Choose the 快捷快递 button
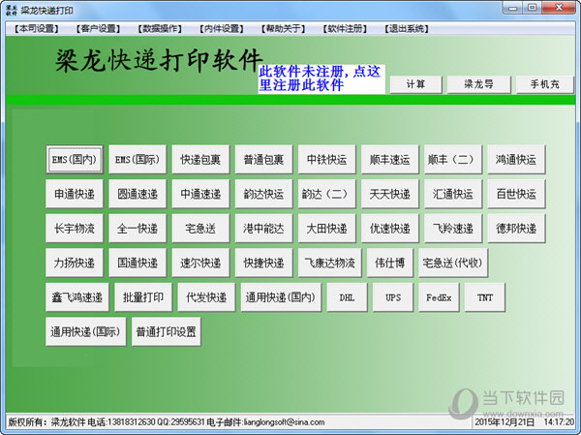581x435 pixels. (x=263, y=263)
